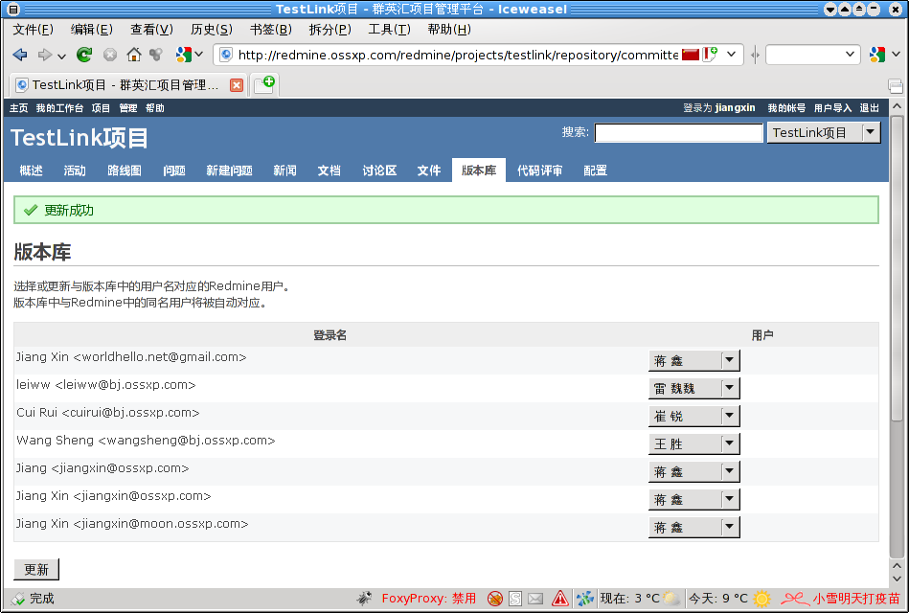Close the TestLink项目 browser tab
The width and height of the screenshot is (909, 613).
237,85
